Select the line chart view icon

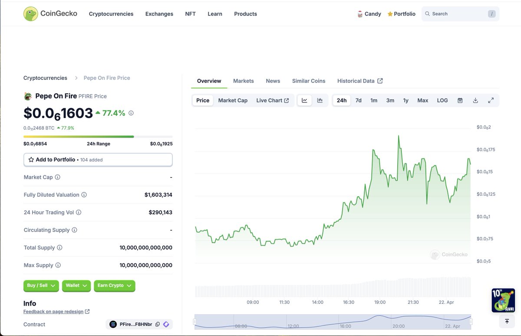304,100
